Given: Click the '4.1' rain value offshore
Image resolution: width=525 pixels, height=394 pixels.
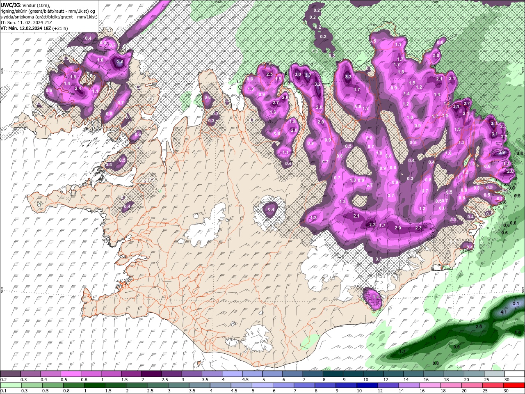Looking at the screenshot, I should 504,312.
